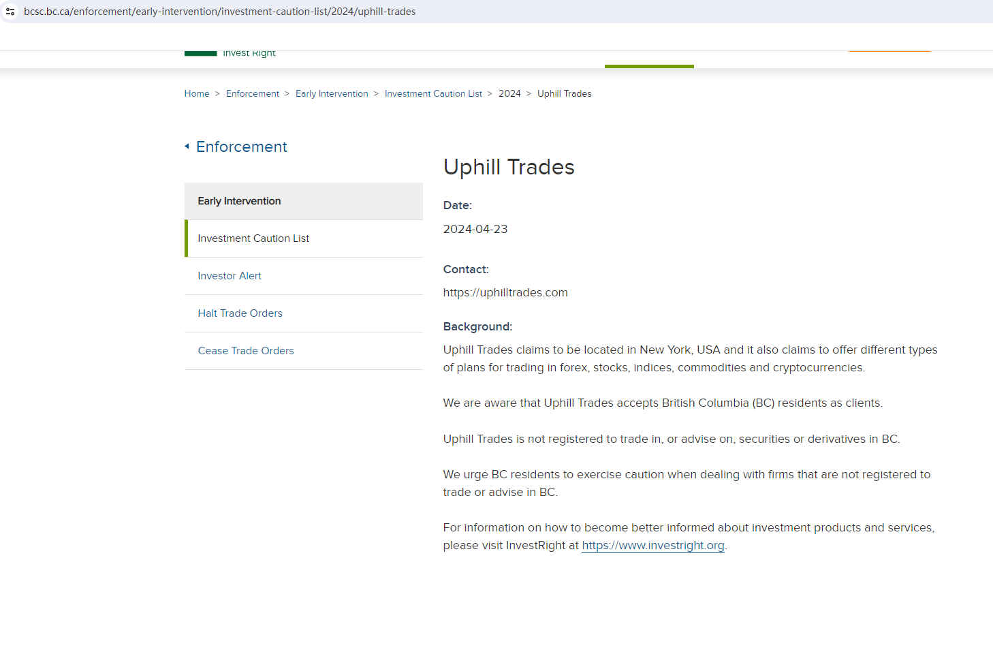Select Early Intervention in sidebar menu
Viewport: 993px width, 667px height.
point(239,201)
